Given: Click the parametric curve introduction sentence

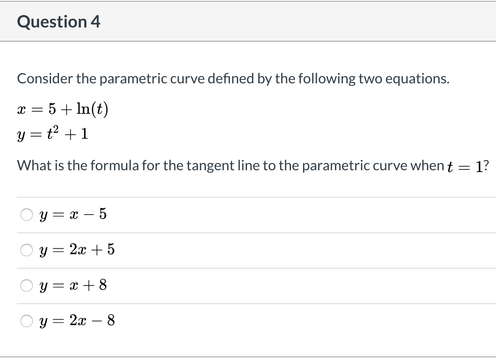Looking at the screenshot, I should click(233, 78).
